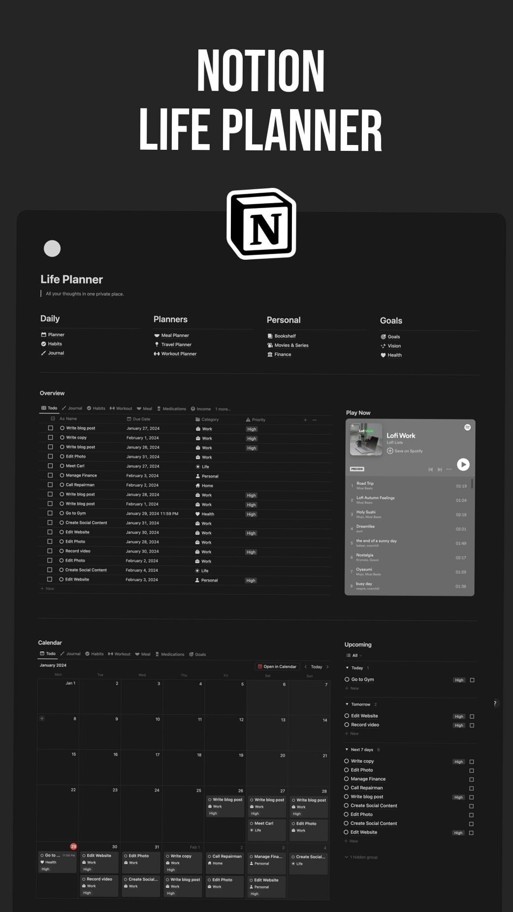Click the Goals target icon
Screen dimensions: 513x912
pyautogui.click(x=383, y=337)
